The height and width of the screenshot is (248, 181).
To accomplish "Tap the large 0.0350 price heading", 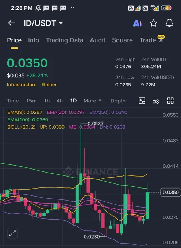I will 27,63.
